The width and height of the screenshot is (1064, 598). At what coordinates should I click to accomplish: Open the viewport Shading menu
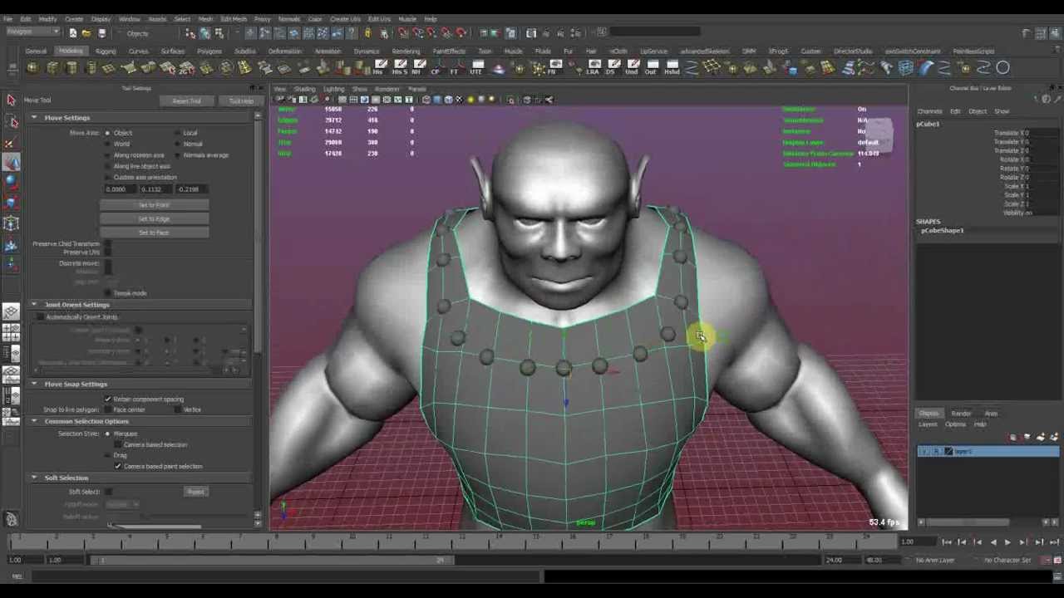(304, 89)
